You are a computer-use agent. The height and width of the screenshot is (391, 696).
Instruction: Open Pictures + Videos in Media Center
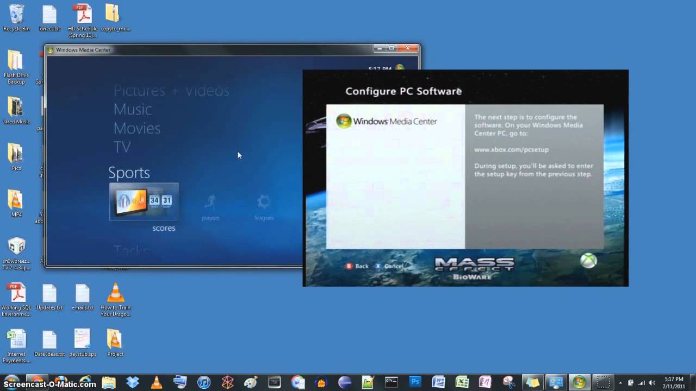click(x=171, y=90)
